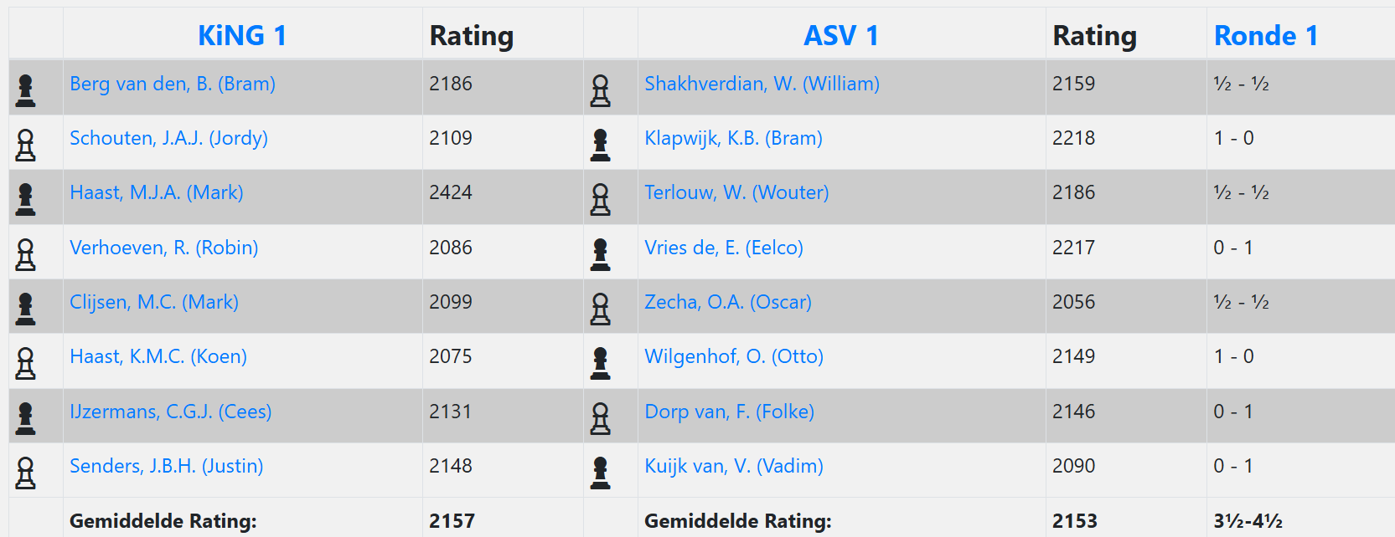Screen dimensions: 1395x537
Task: Click white pawn icon beside Schouten
Action: point(26,146)
